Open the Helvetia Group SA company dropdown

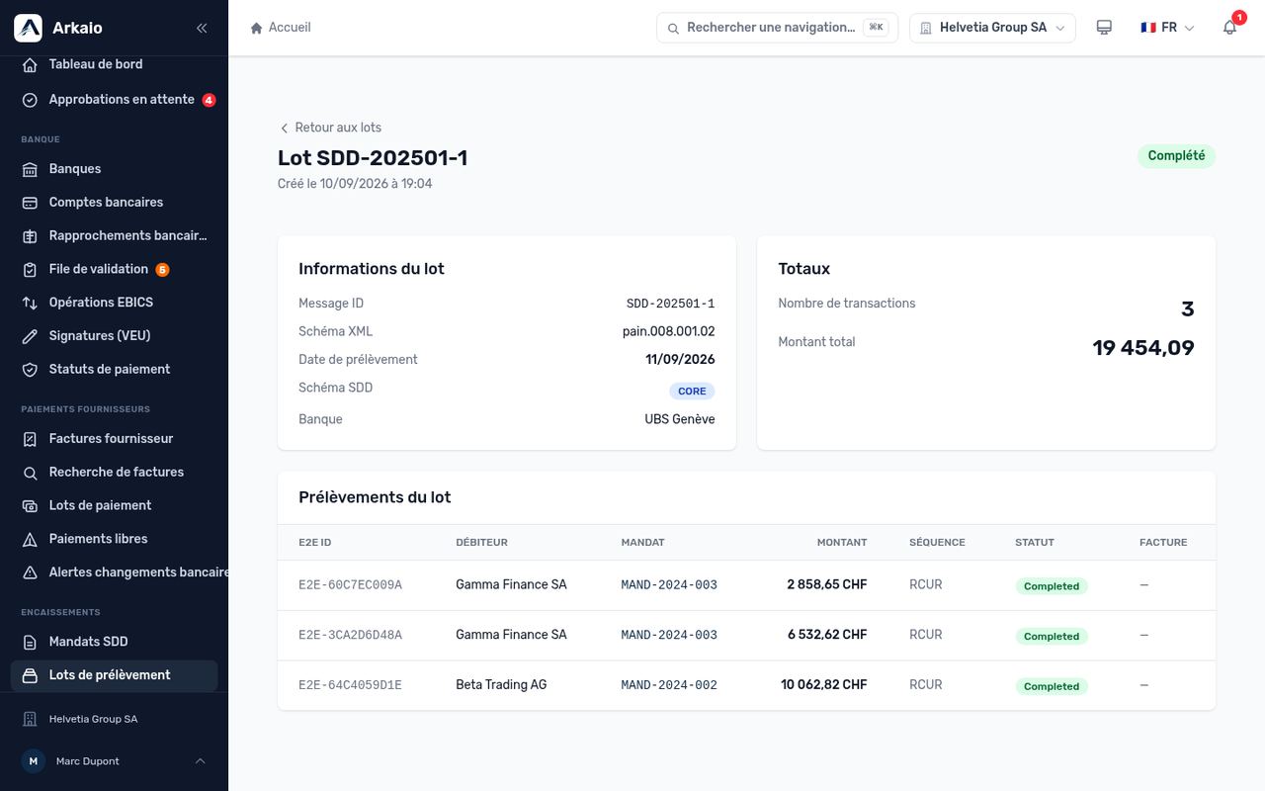pyautogui.click(x=992, y=28)
